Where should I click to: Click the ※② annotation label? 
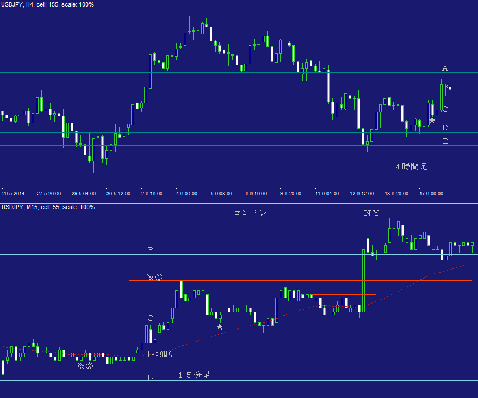point(85,366)
